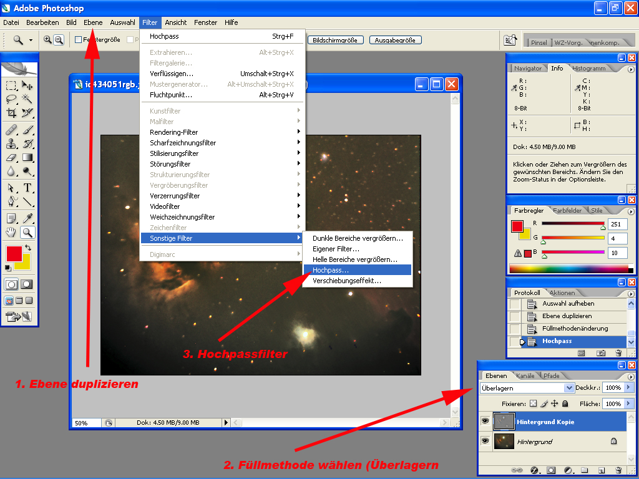Reset to default foreground and background colors

[7, 268]
